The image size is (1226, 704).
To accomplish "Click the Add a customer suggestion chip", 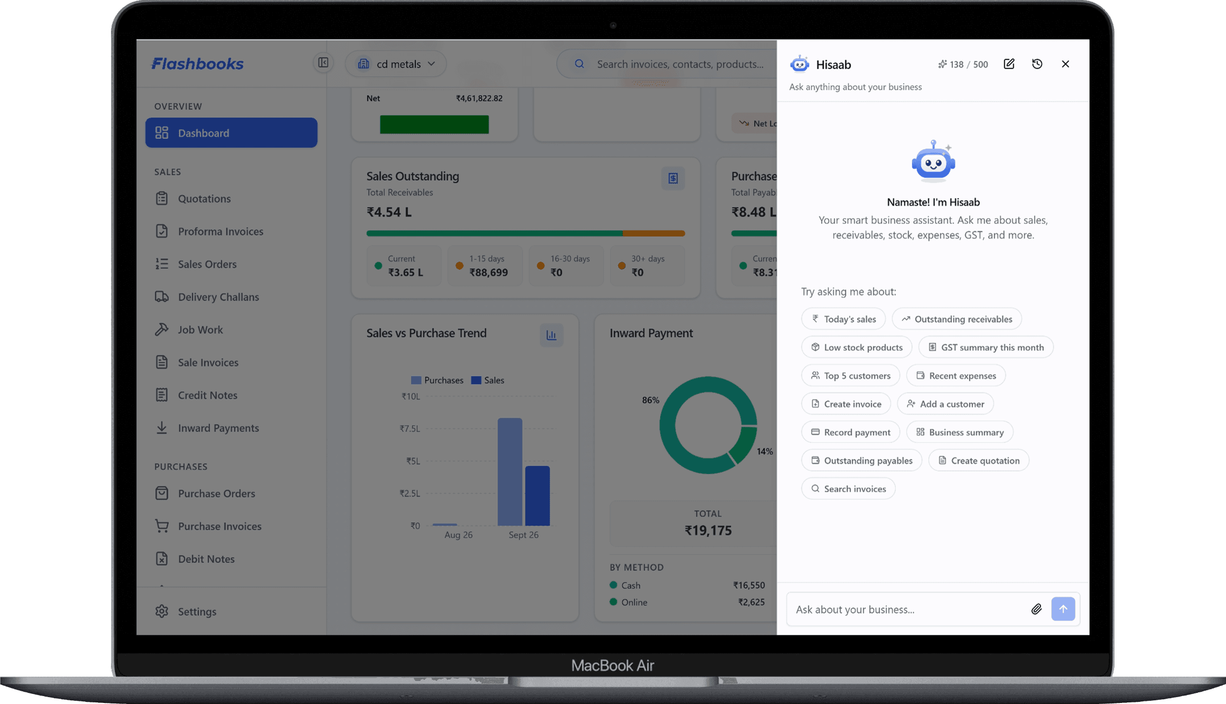I will [x=945, y=404].
